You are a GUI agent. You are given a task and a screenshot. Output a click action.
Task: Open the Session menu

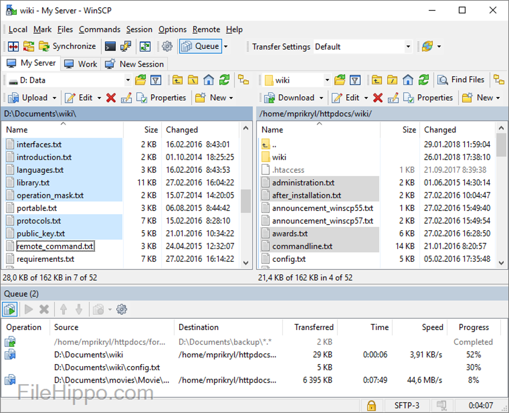139,29
